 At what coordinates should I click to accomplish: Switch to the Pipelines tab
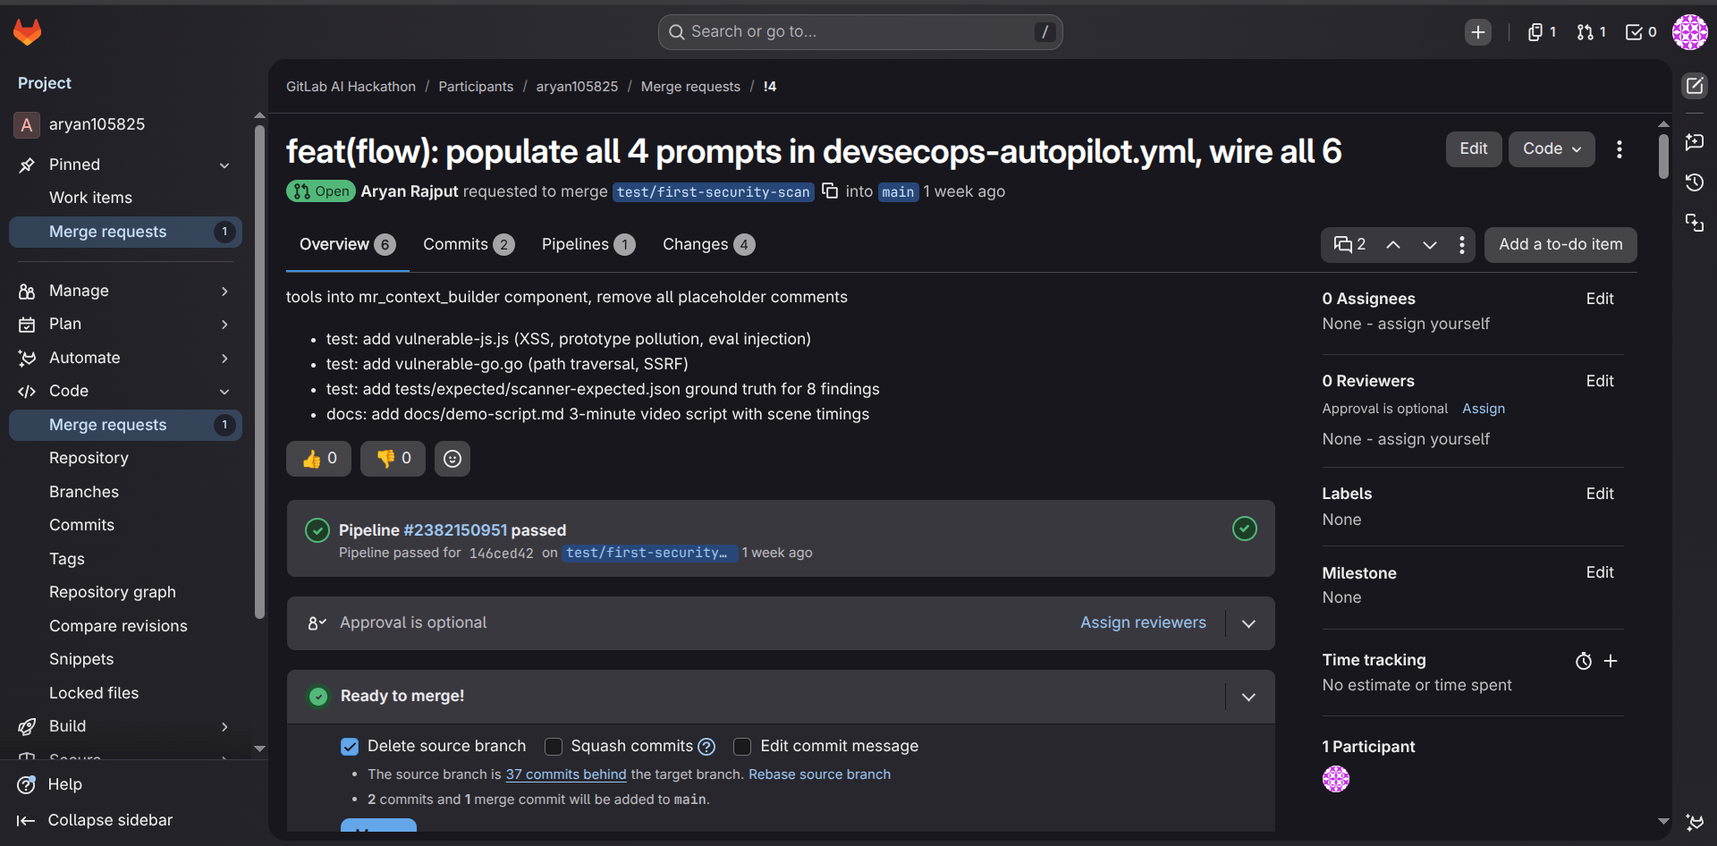[x=588, y=245]
